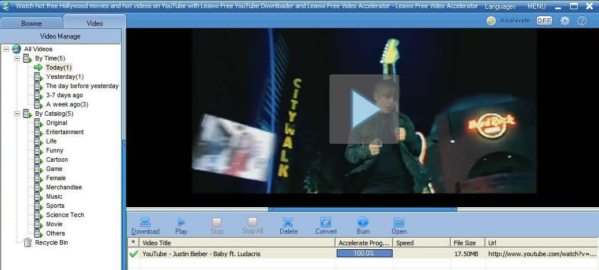This screenshot has height=270, width=599.
Task: Click the film icon next to Funny
Action: click(39, 151)
